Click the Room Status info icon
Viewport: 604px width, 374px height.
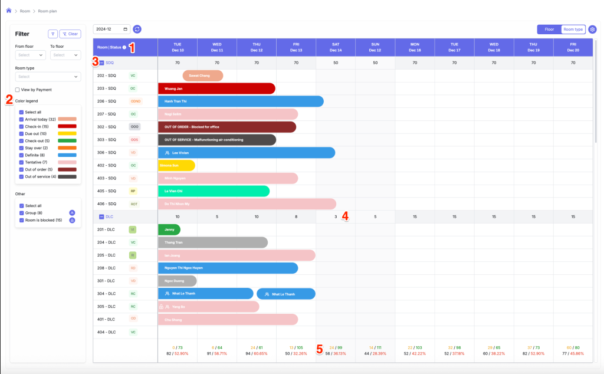click(x=124, y=47)
